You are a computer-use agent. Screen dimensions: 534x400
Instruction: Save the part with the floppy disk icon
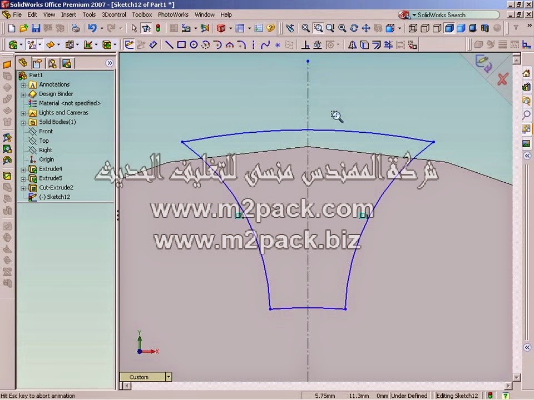point(36,28)
